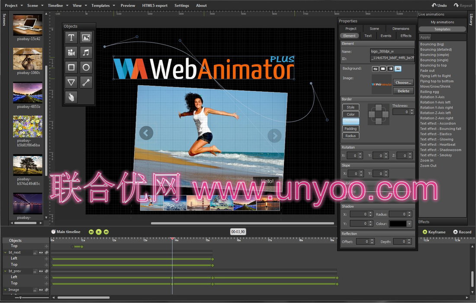The height and width of the screenshot is (303, 476).
Task: Collapse Image timeline object
Action: click(5, 290)
